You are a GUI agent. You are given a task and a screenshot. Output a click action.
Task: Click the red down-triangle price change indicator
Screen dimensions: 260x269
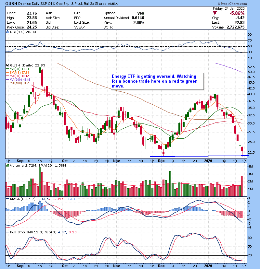214,13
